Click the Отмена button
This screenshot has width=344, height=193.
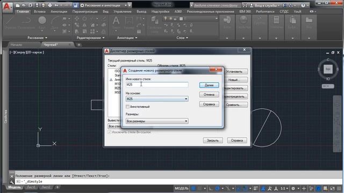pos(209,94)
